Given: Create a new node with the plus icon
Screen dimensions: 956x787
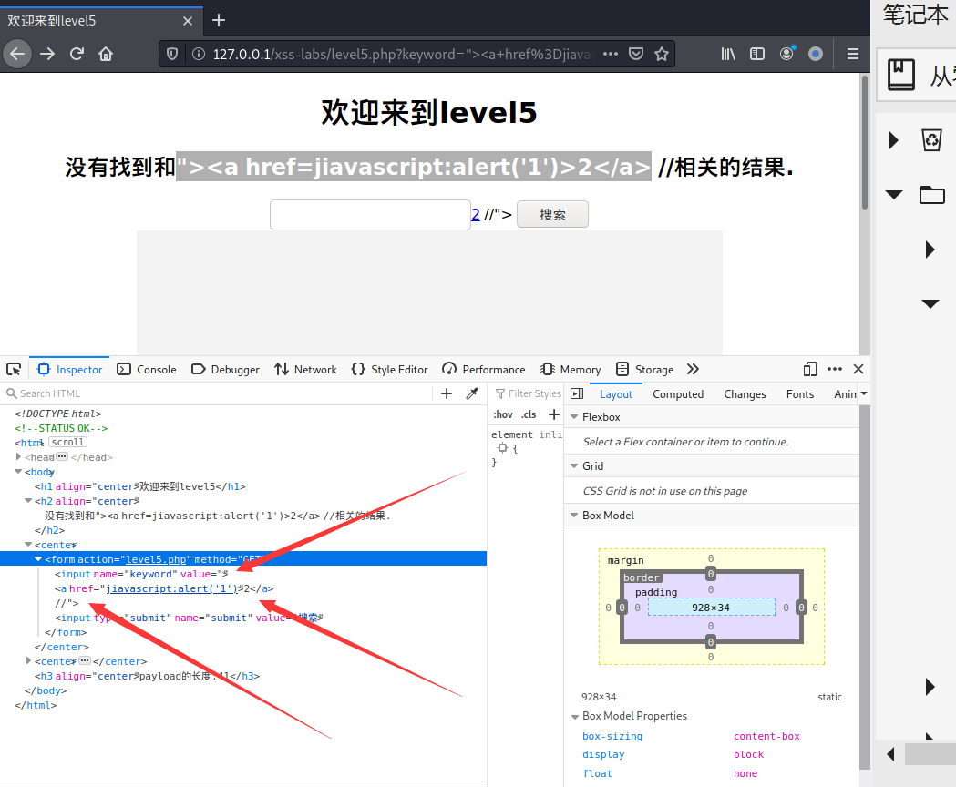Looking at the screenshot, I should (445, 393).
